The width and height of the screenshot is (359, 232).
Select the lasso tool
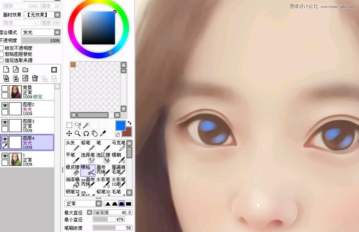78,125
